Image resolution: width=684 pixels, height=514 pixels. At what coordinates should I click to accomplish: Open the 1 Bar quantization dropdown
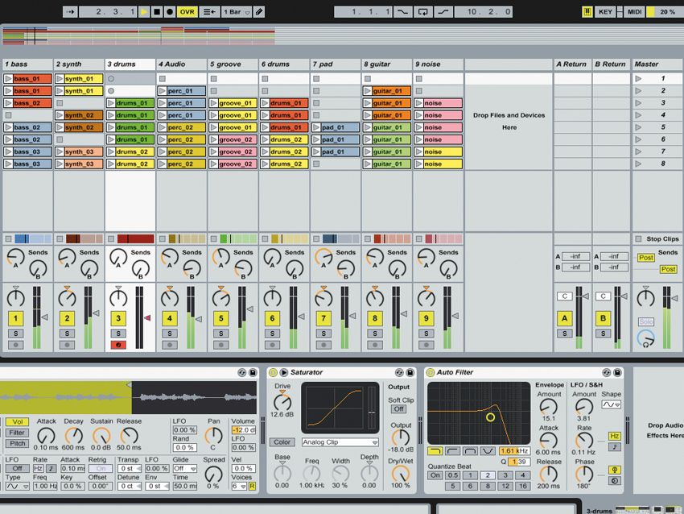[x=235, y=11]
